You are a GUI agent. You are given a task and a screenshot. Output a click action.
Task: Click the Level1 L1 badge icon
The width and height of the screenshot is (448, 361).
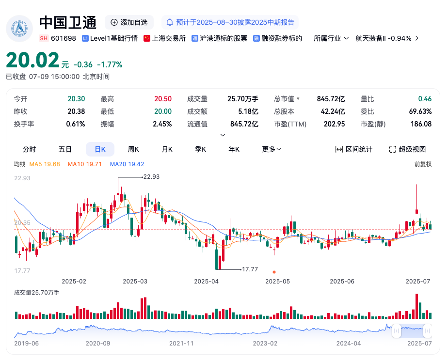pyautogui.click(x=85, y=38)
